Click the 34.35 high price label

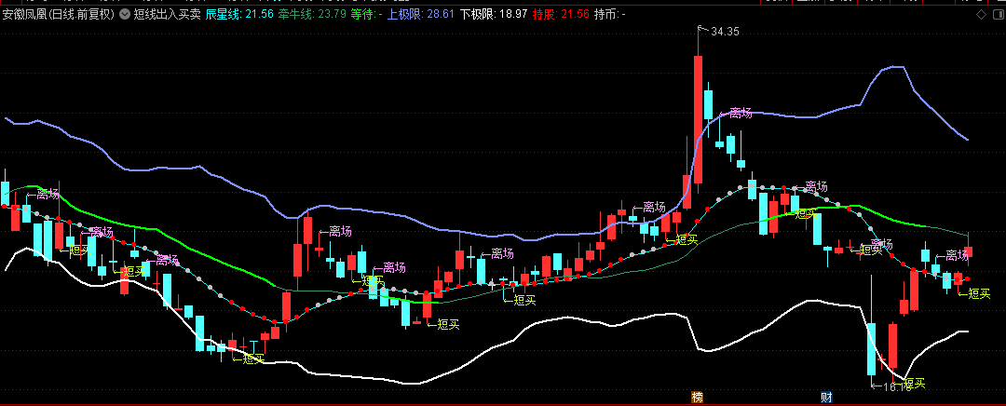[x=723, y=31]
